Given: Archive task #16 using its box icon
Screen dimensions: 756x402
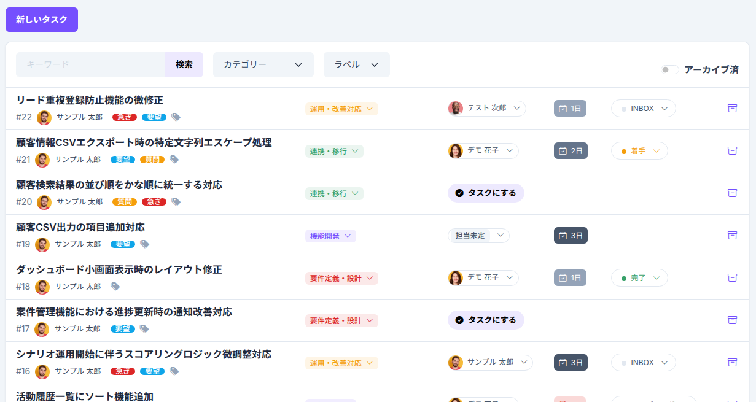Looking at the screenshot, I should tap(732, 362).
